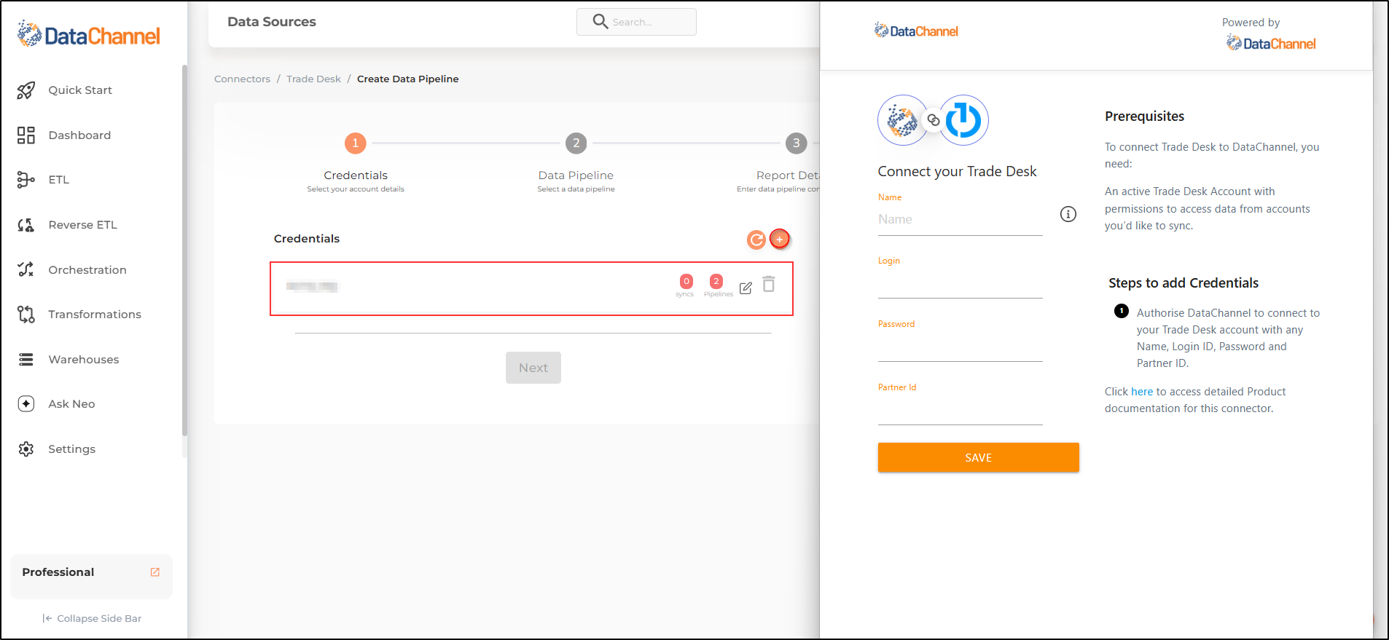1389x640 pixels.
Task: Click the 'Prerequisites' heading
Action: click(x=1144, y=116)
